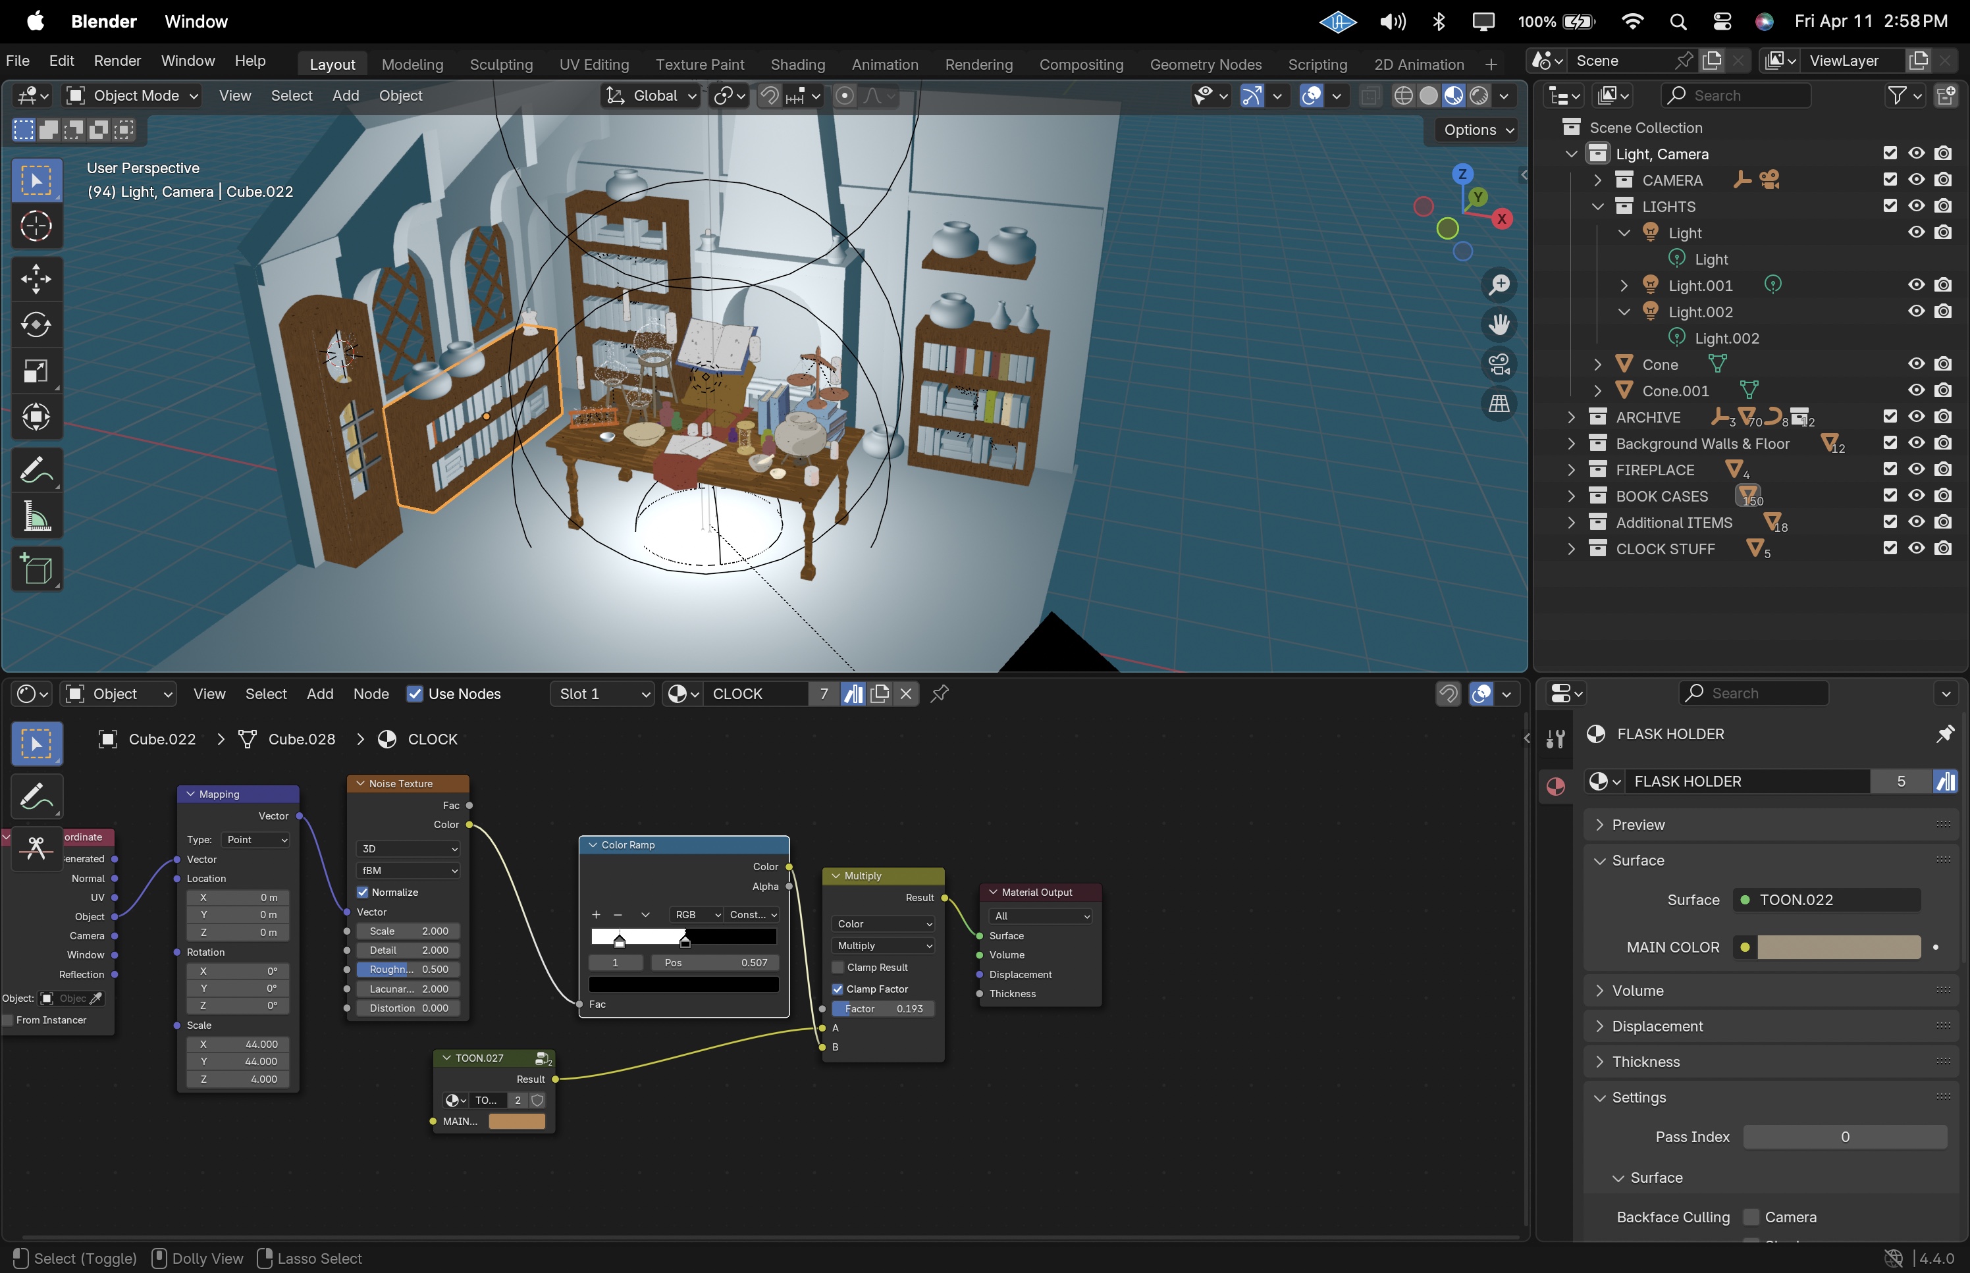
Task: Switch perspective/orthographic grid icon
Action: (1499, 403)
